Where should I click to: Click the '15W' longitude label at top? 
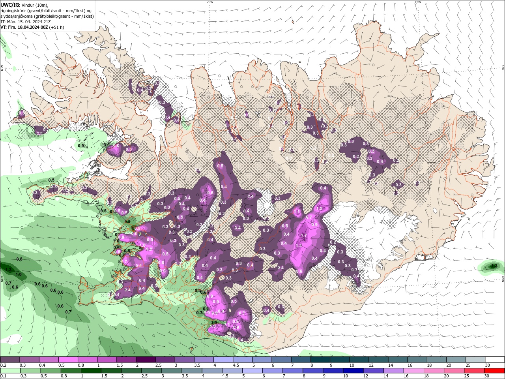[x=418, y=2]
